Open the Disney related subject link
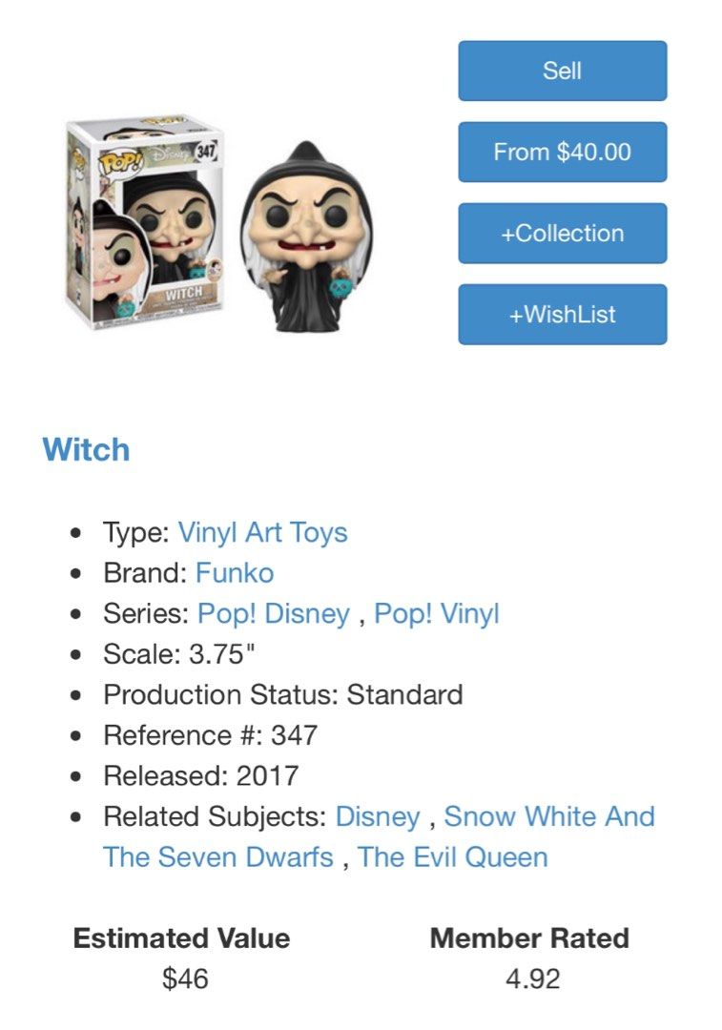Screen dimensions: 722x1030 click(x=378, y=816)
